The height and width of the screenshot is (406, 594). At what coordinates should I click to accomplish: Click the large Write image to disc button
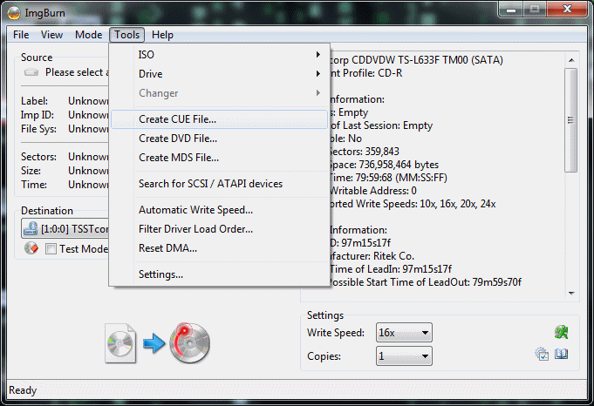coord(190,343)
